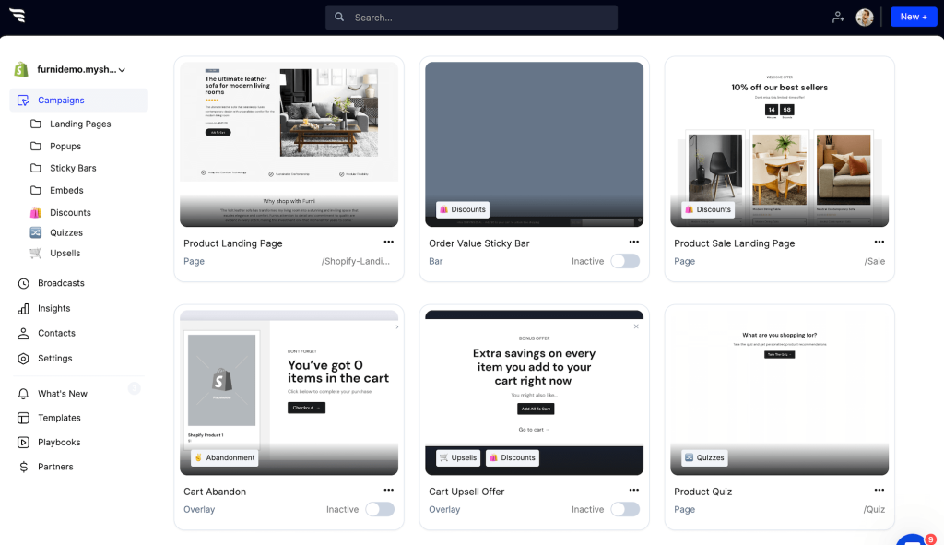
Task: Open Product Quiz preview thumbnail
Action: (x=780, y=392)
